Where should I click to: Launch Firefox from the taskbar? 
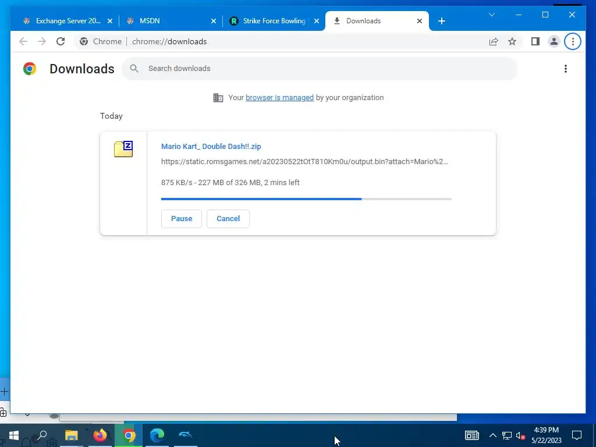tap(100, 435)
